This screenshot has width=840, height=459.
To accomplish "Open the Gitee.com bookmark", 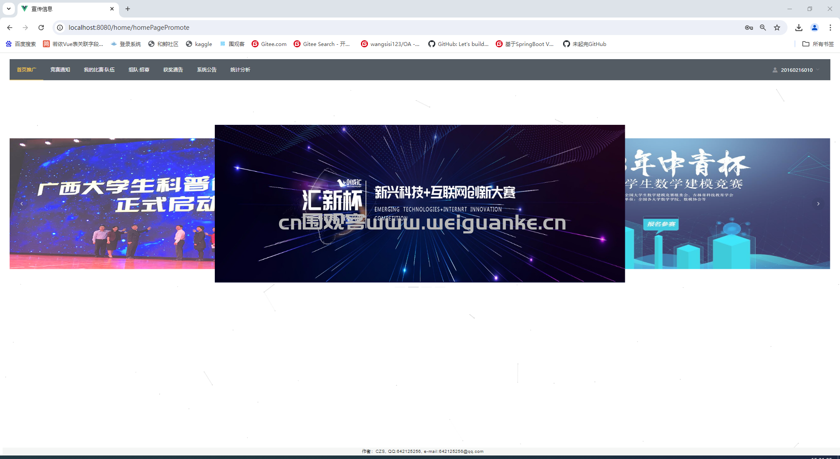I will click(269, 44).
